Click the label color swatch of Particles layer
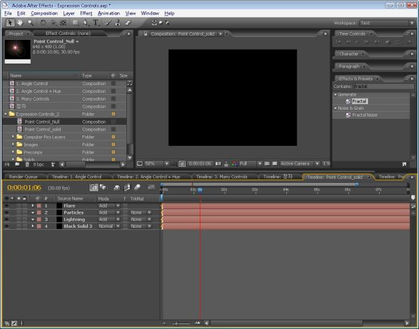The image size is (419, 329). 39,212
